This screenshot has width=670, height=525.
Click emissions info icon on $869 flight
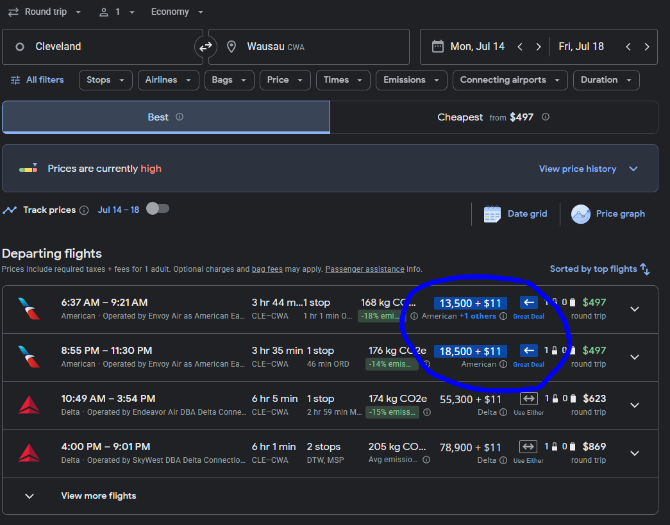[x=426, y=460]
